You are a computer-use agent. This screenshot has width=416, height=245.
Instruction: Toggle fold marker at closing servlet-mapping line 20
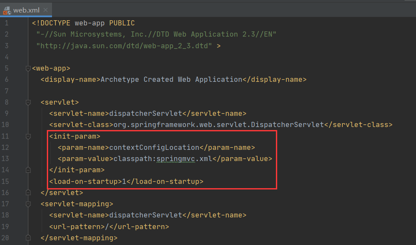click(28, 238)
